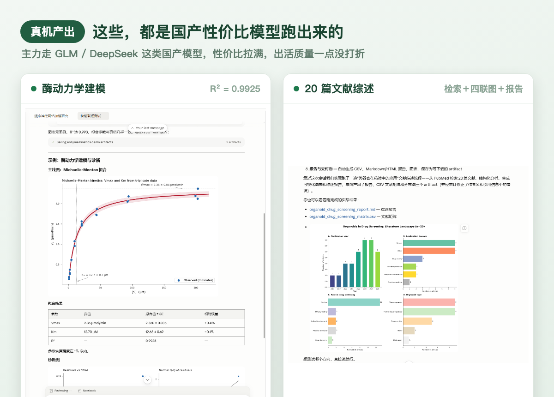This screenshot has height=397, width=554.
Task: Open organoid_drug_screening_report.md link
Action: [342, 209]
